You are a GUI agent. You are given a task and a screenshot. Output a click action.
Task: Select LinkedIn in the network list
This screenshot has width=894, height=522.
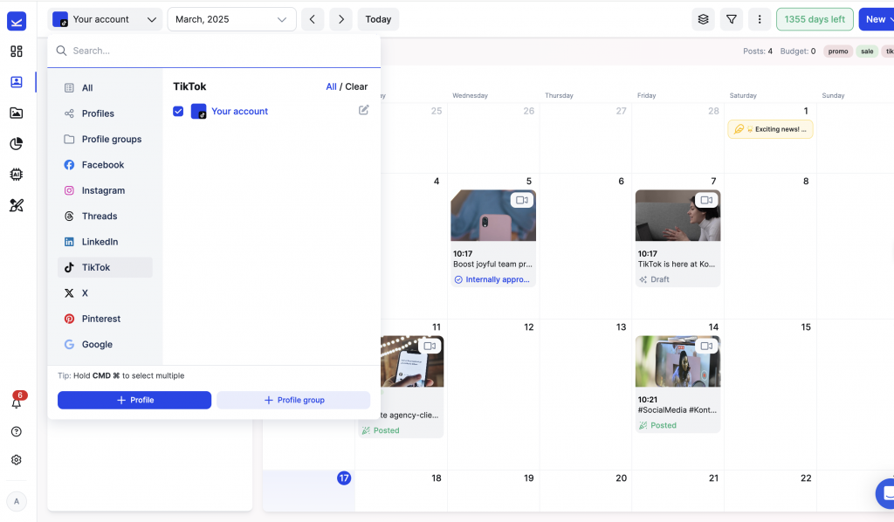[100, 242]
